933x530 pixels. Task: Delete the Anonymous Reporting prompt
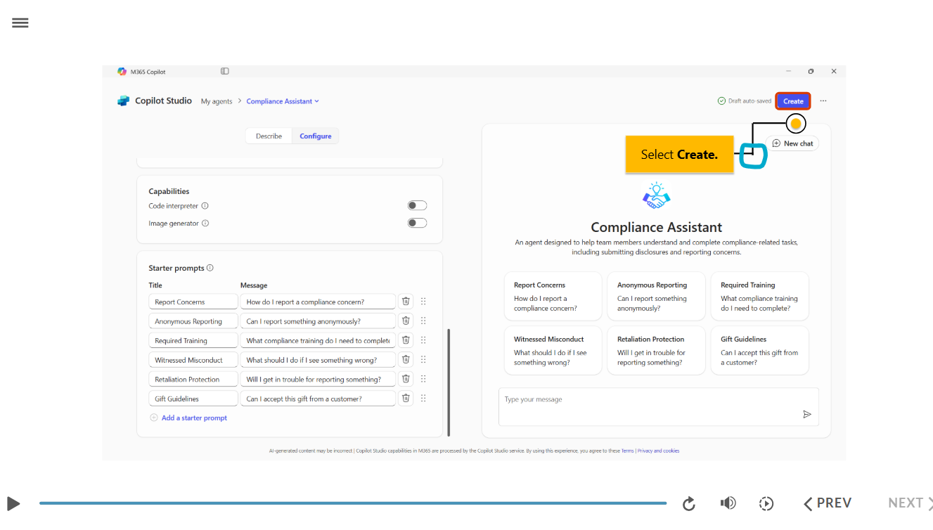406,321
